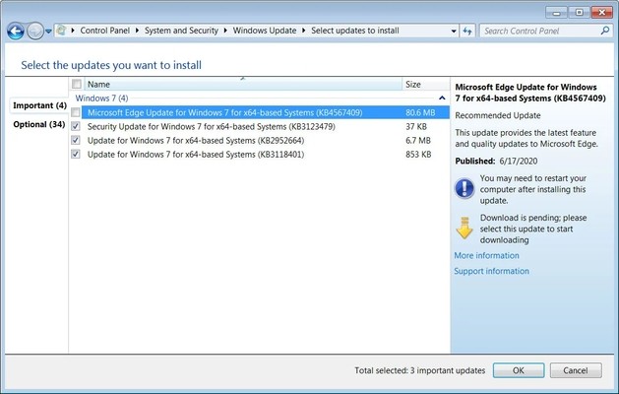Expand arrow after Windows Update breadcrumb

pos(303,31)
